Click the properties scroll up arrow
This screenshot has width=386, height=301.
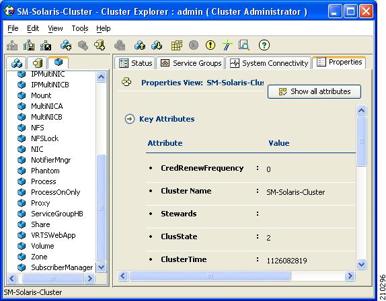point(361,110)
